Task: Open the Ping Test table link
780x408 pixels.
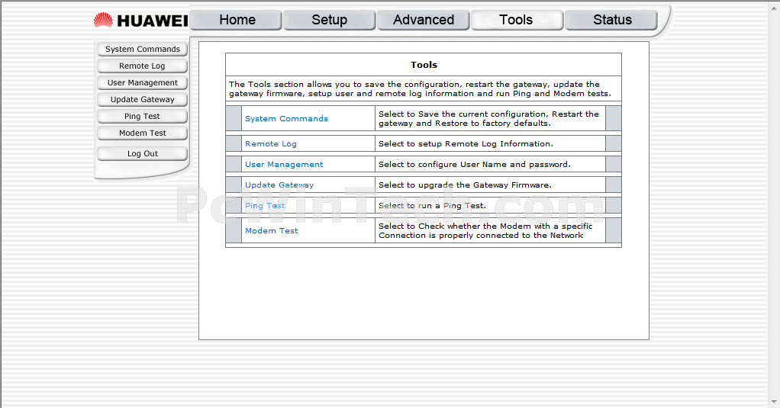Action: coord(265,206)
